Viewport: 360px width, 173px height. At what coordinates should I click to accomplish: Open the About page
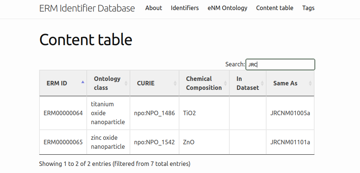point(153,8)
